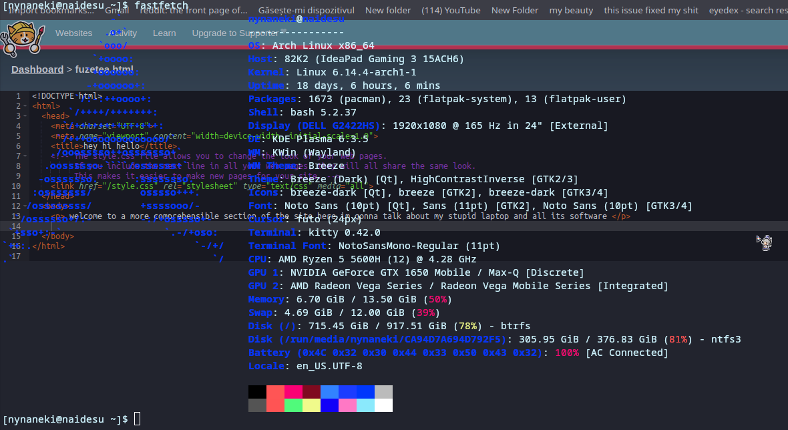Click the terminal cursor at bottom prompt
The image size is (788, 430).
coord(137,419)
